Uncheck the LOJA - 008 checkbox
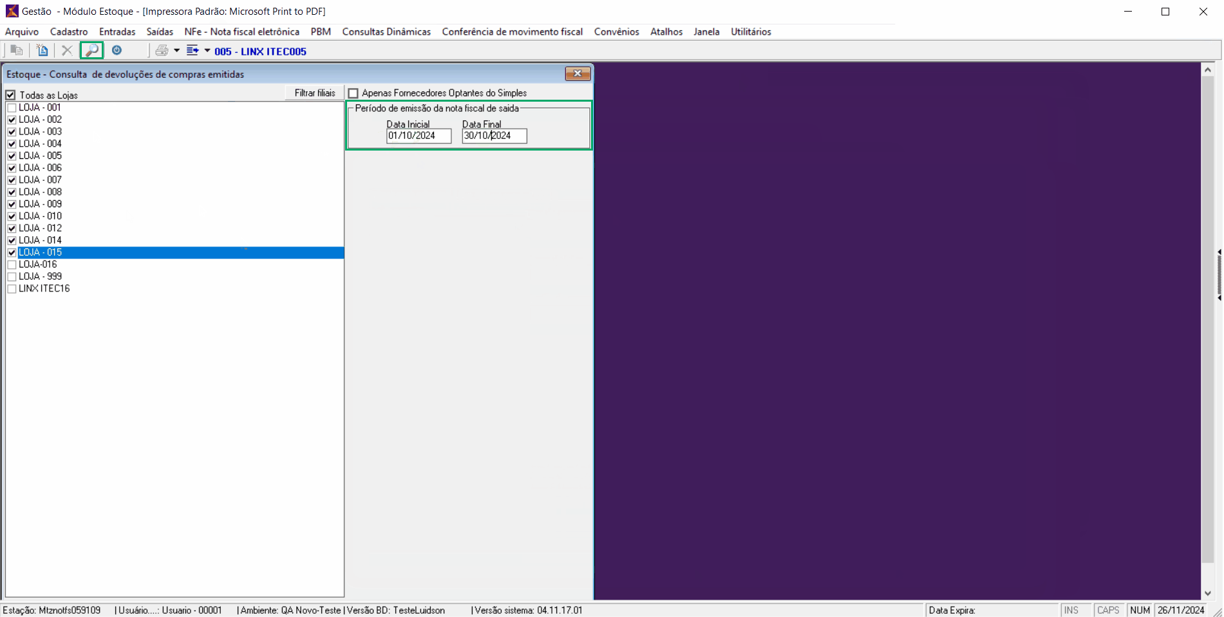Image resolution: width=1224 pixels, height=617 pixels. pos(12,192)
